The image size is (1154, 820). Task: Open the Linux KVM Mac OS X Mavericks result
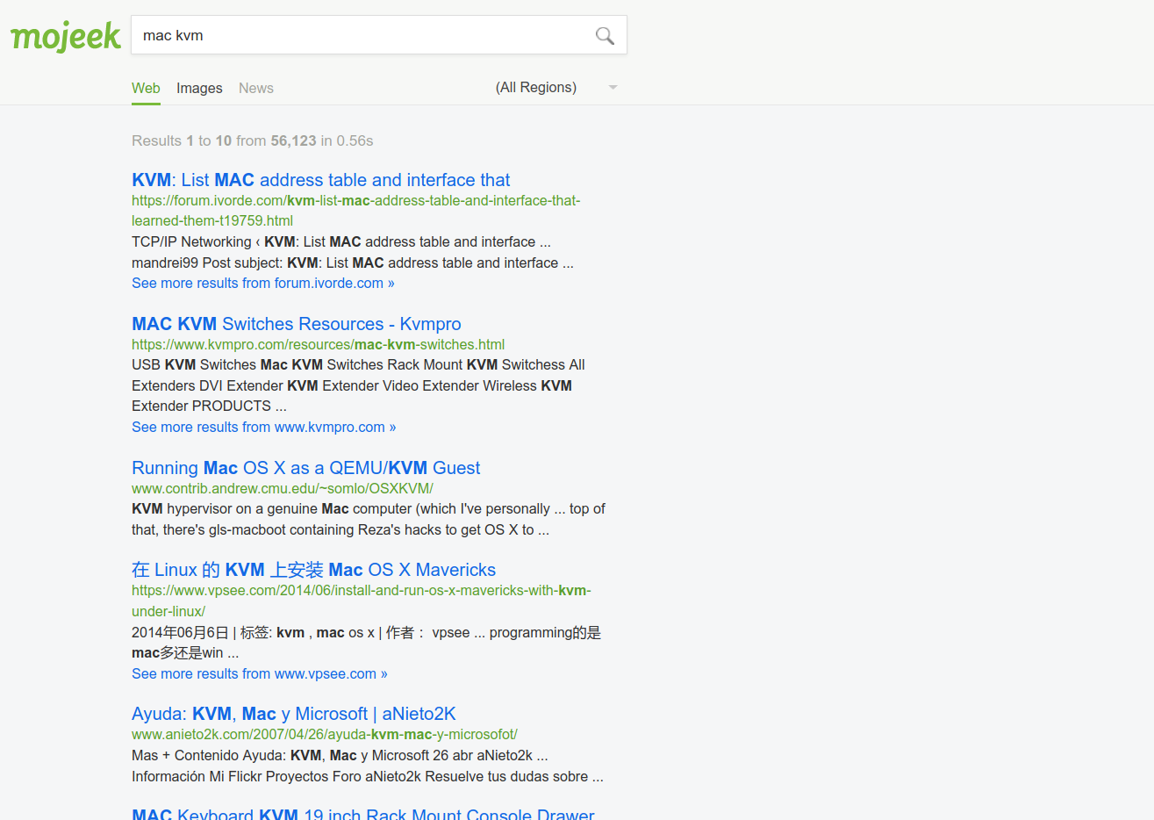pyautogui.click(x=314, y=570)
